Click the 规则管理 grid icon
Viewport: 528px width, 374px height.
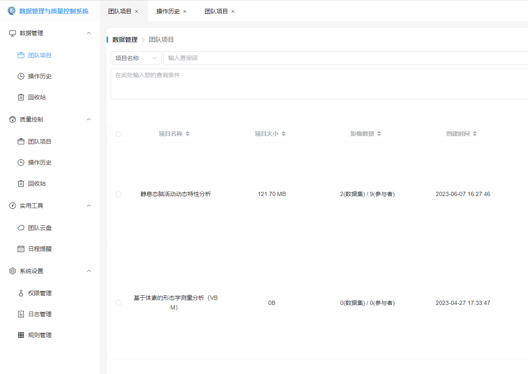coord(21,335)
